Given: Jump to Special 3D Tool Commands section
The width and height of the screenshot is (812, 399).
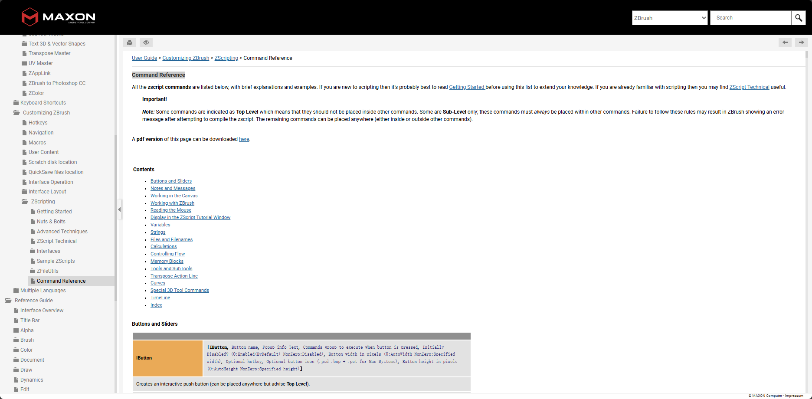Looking at the screenshot, I should (180, 291).
